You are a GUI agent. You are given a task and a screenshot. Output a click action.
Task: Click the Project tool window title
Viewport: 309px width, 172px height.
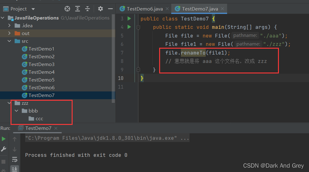[x=19, y=9]
